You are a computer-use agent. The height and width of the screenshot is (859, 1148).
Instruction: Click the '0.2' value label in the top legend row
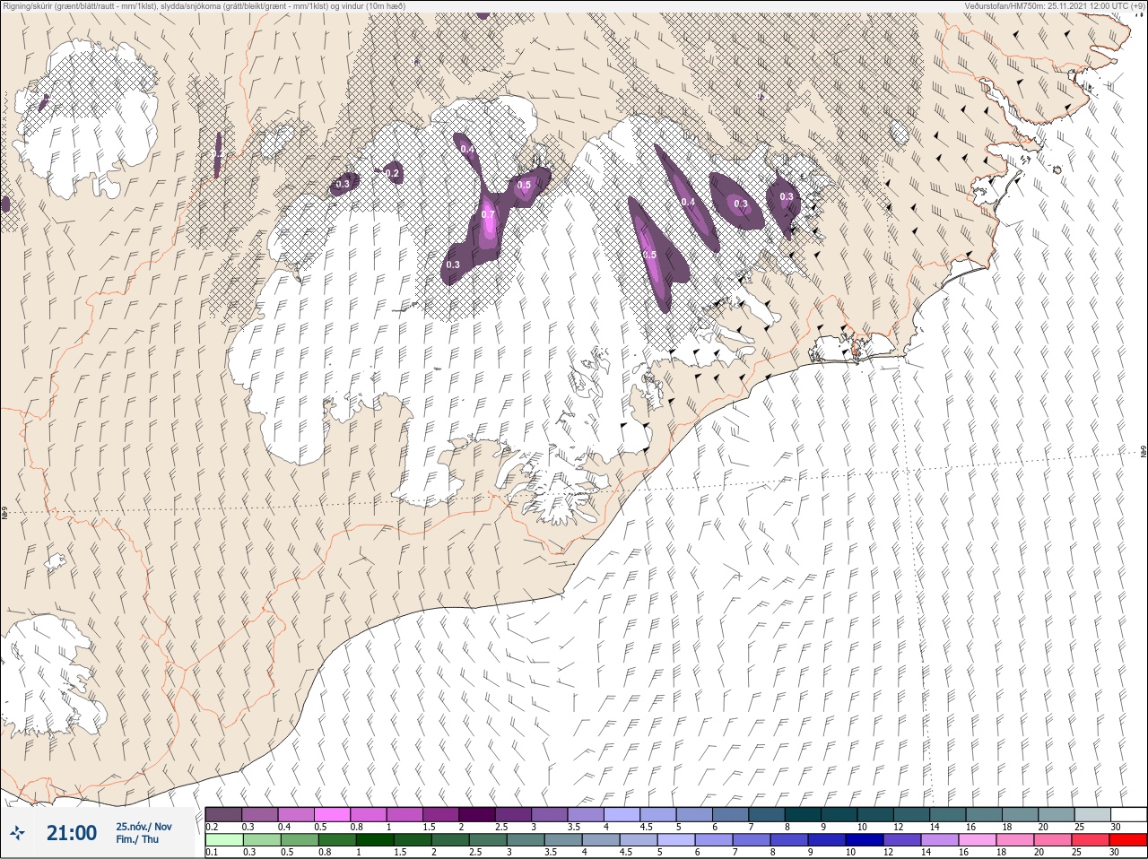click(212, 827)
